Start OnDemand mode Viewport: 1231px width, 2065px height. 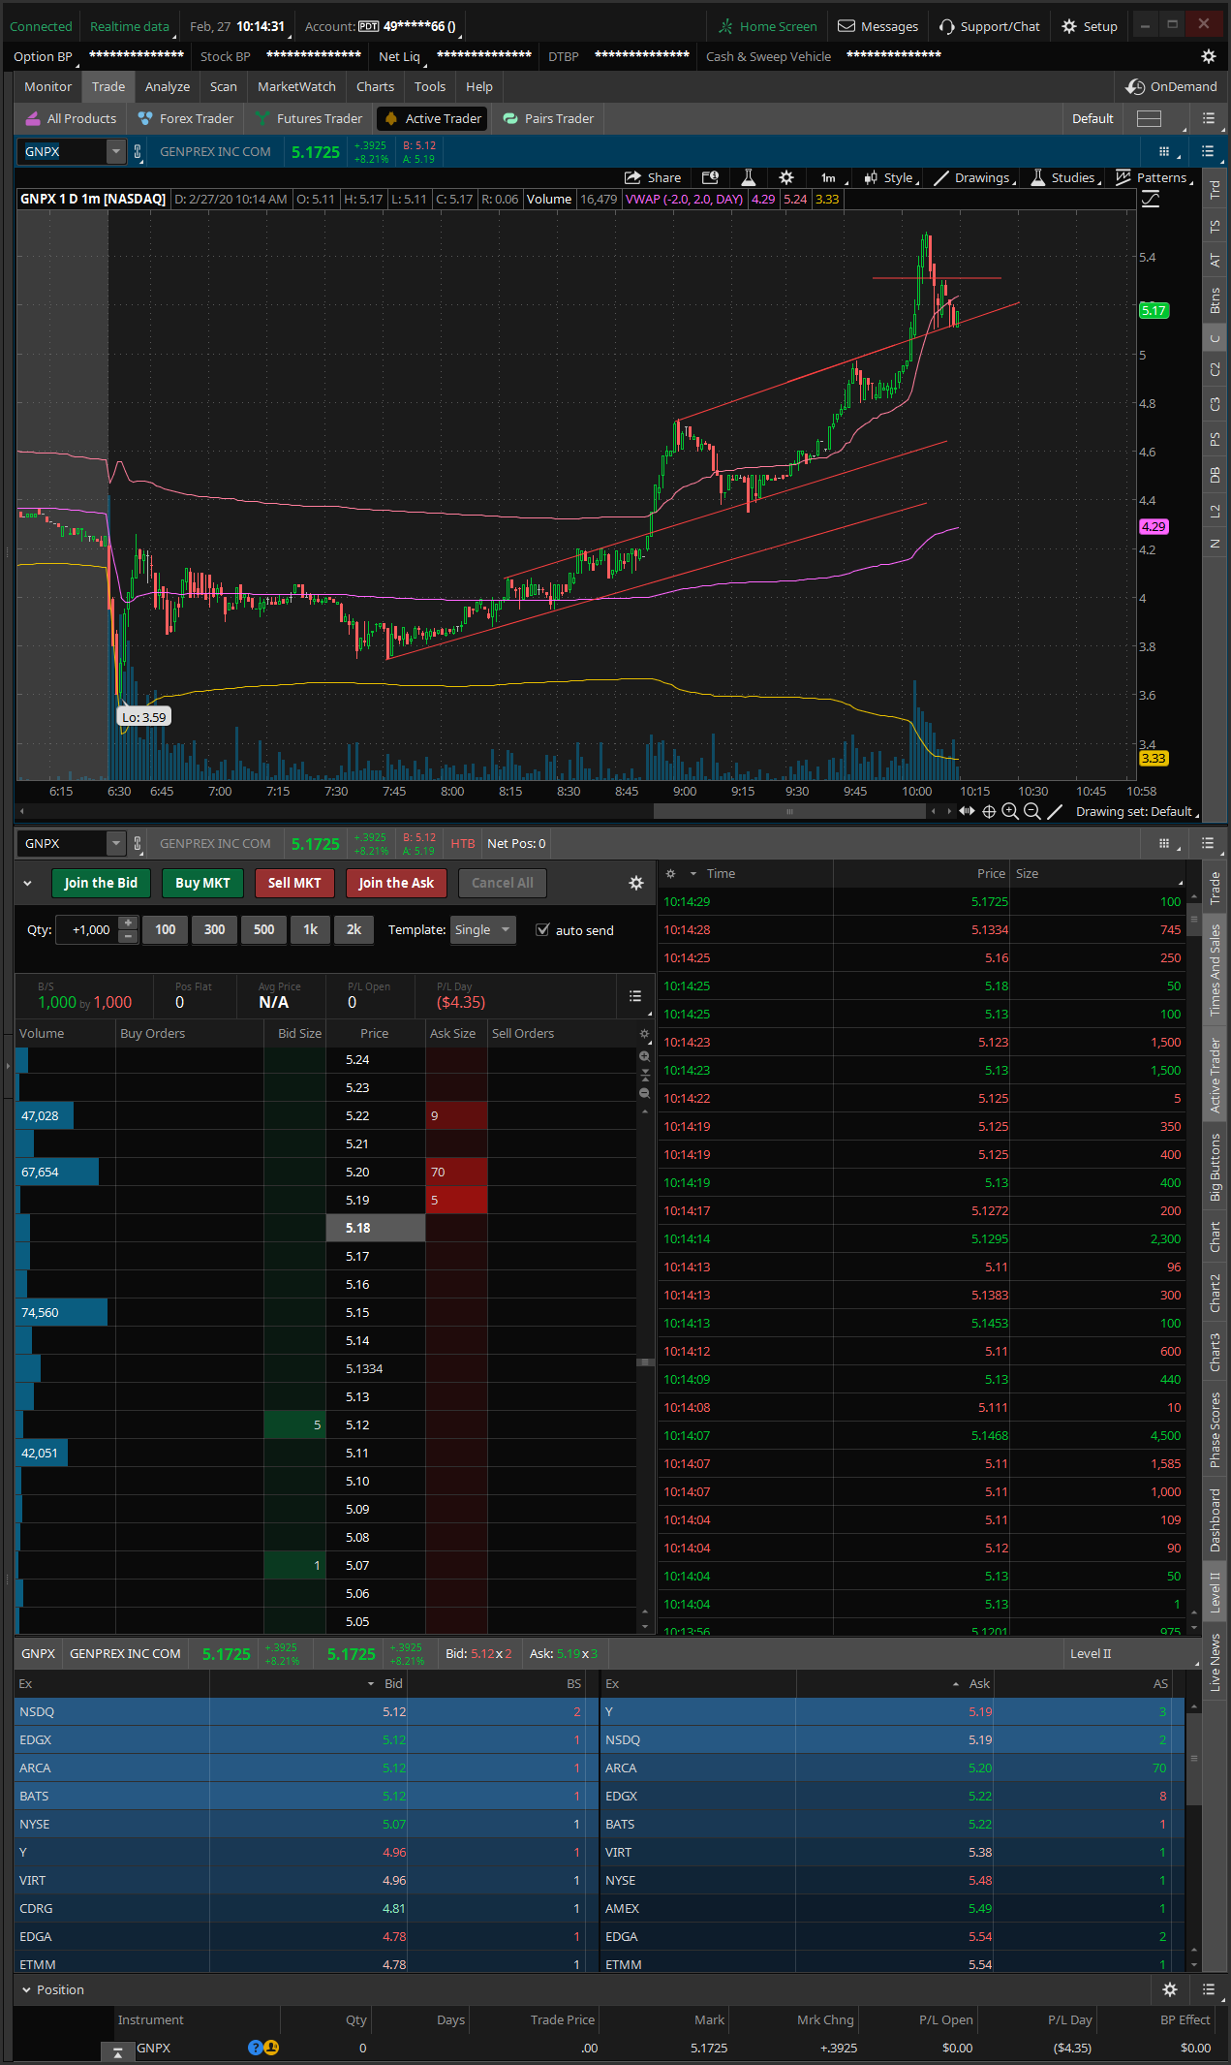(1171, 86)
